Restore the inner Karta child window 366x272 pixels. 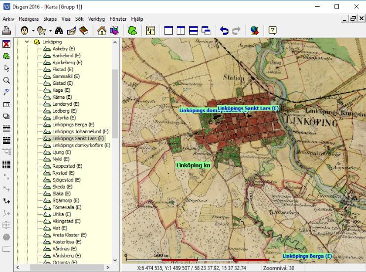(x=353, y=18)
